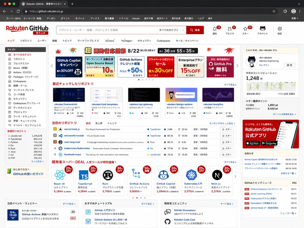This screenshot has height=228, width=304.
Task: Click the App Store download badge
Action: (x=252, y=143)
